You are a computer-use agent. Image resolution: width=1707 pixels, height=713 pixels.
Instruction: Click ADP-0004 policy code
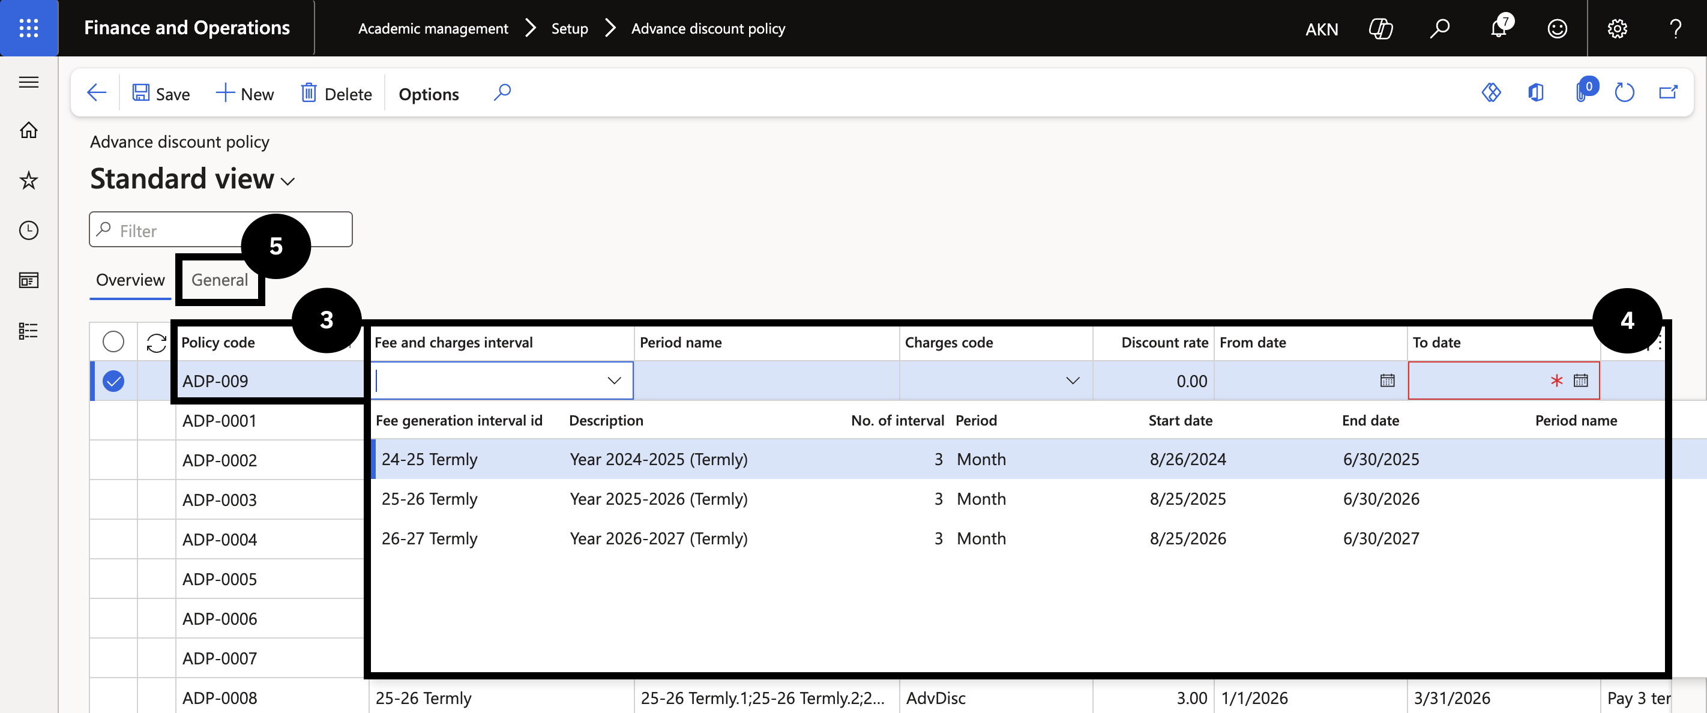(219, 540)
